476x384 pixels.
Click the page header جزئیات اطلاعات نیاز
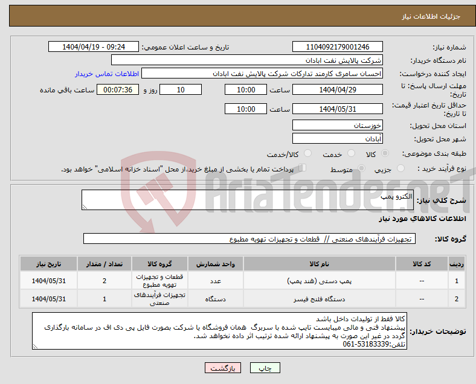(x=431, y=16)
